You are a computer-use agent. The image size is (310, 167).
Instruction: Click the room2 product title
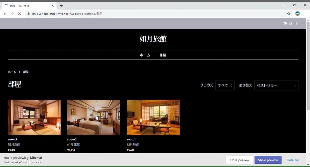point(72,139)
